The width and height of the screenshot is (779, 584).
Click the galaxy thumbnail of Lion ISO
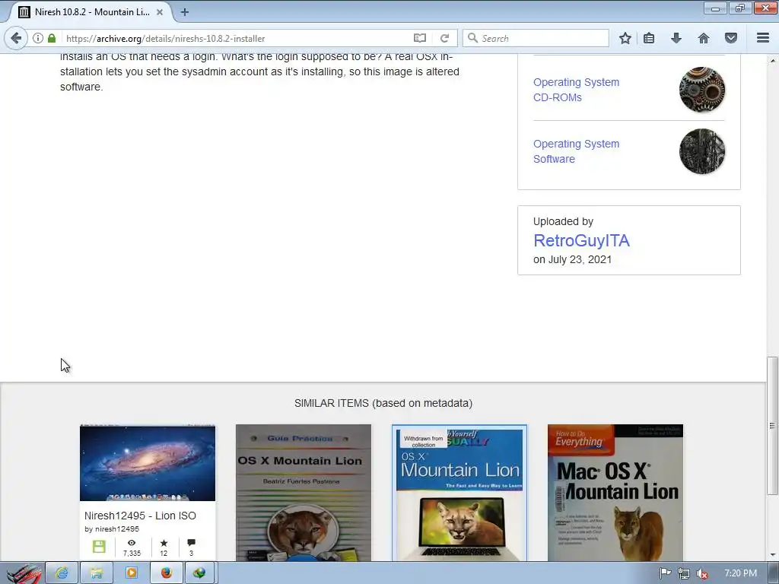[148, 463]
